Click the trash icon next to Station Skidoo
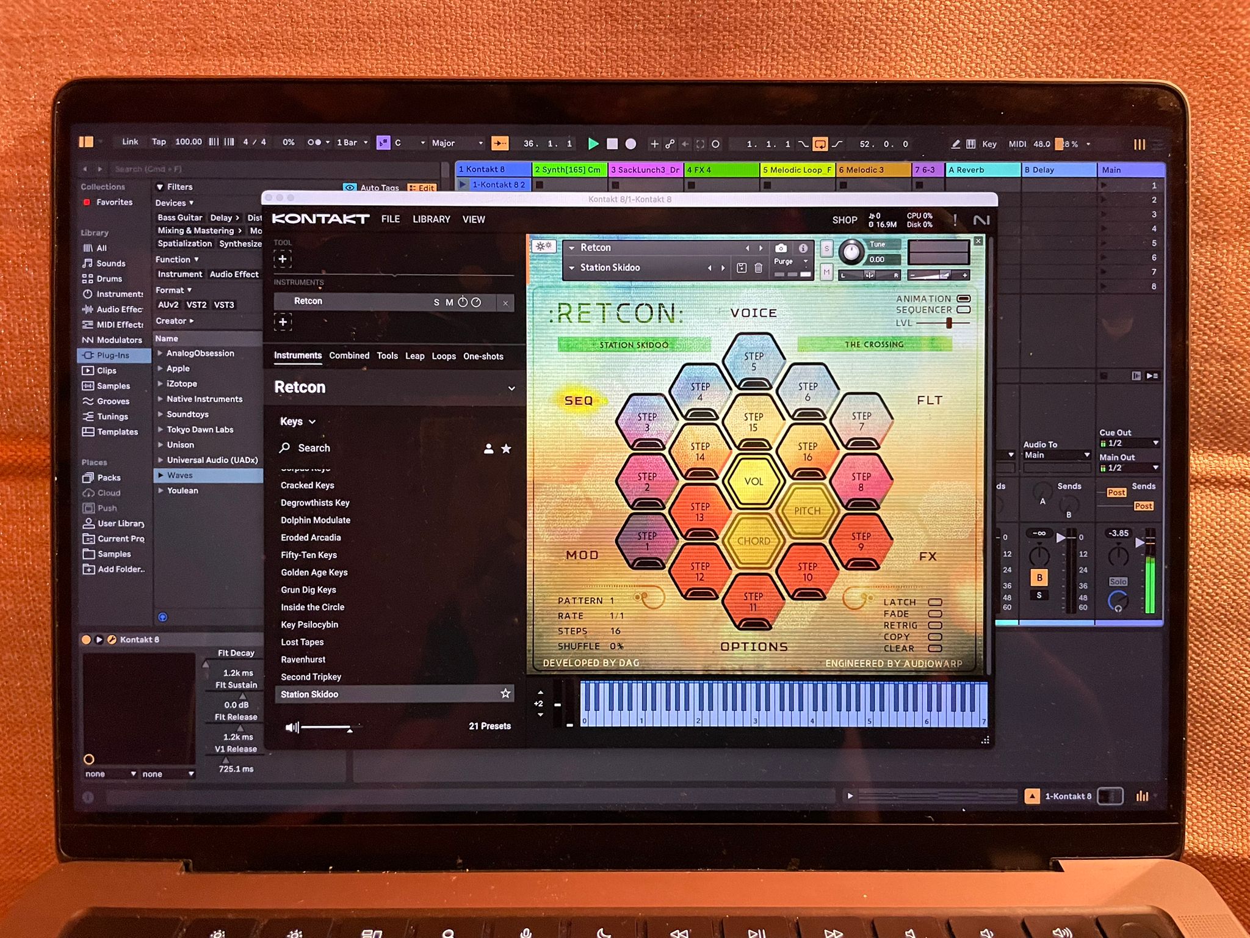Screen dimensions: 1250x938 point(758,268)
